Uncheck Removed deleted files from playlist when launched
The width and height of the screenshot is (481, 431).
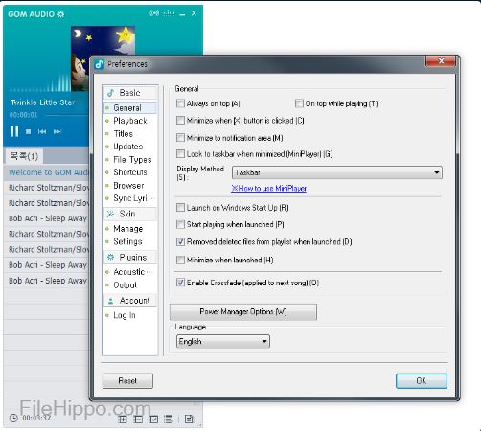180,241
